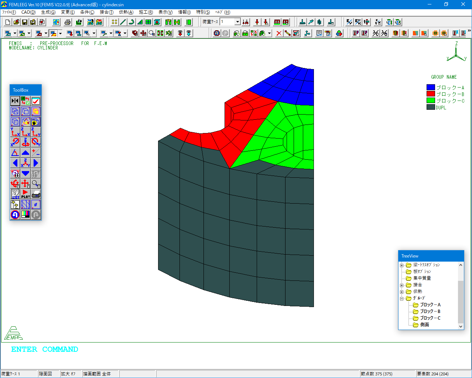Viewport: 472px width, 378px height.
Task: Select 側面 folder in TreeView
Action: coord(424,325)
